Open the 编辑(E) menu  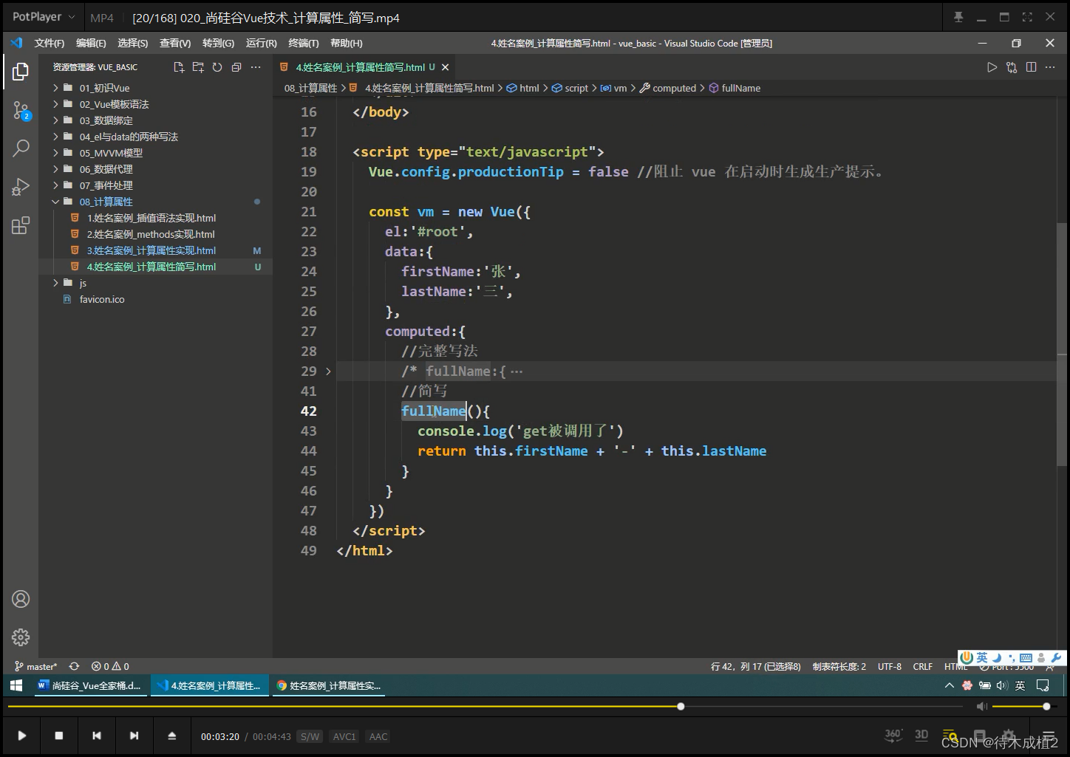coord(91,44)
